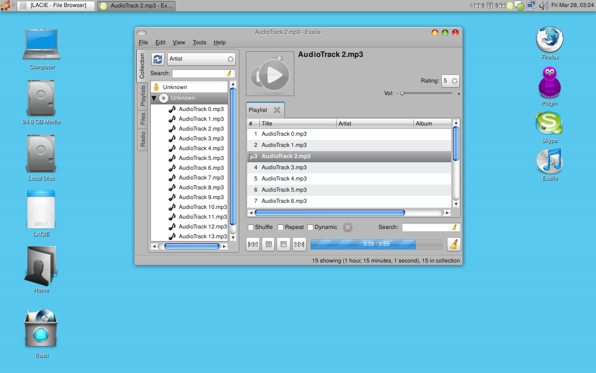Sort the playlist by the Album column header
Screen dimensions: 596x373
tap(433, 124)
